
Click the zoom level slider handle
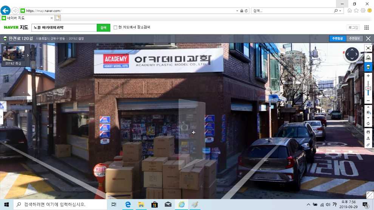[368, 88]
